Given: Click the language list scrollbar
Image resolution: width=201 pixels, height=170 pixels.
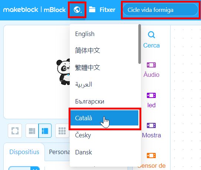Looking at the screenshot, I should pyautogui.click(x=139, y=44).
